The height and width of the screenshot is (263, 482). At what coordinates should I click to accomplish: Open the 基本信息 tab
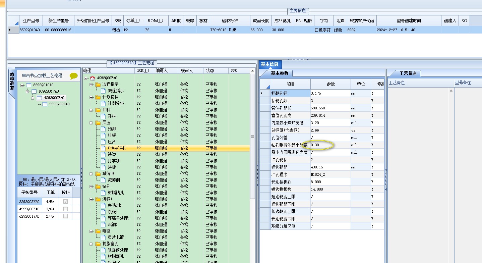click(x=269, y=64)
